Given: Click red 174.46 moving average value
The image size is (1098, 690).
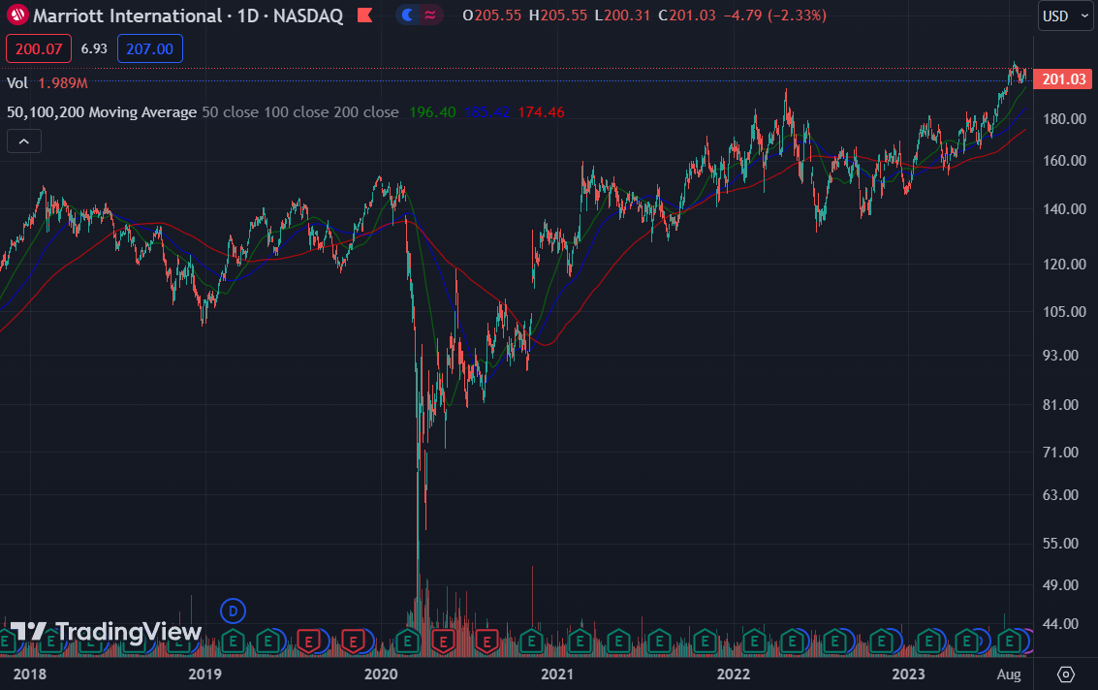Looking at the screenshot, I should pyautogui.click(x=541, y=112).
